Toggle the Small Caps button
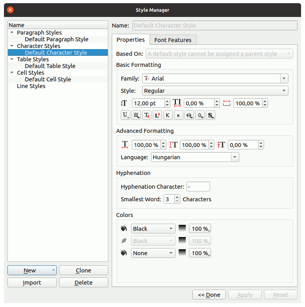Image resolution: width=305 pixels, height=307 pixels. 178,115
